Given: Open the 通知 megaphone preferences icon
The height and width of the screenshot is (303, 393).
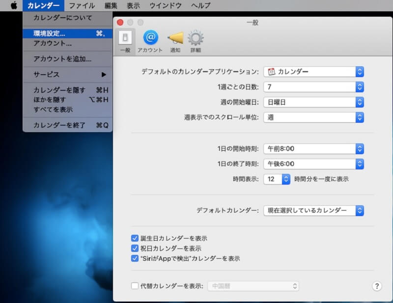Looking at the screenshot, I should [175, 41].
